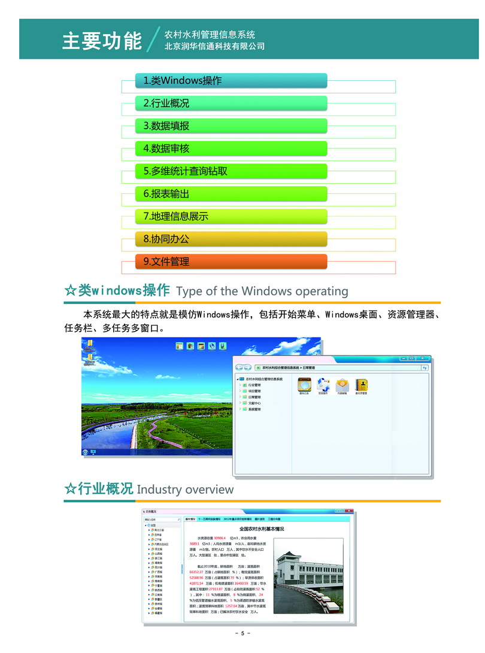Open the 内部邮箱 envelope icon
485x653 pixels.
(342, 385)
